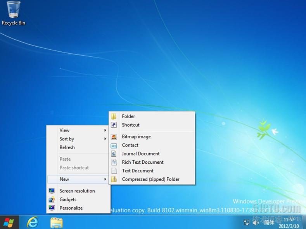306x229 pixels.
Task: Open Windows Explorer from the taskbar
Action: point(56,223)
